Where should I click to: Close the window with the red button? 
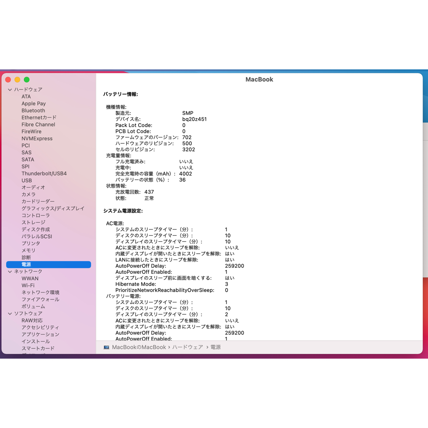pos(8,80)
